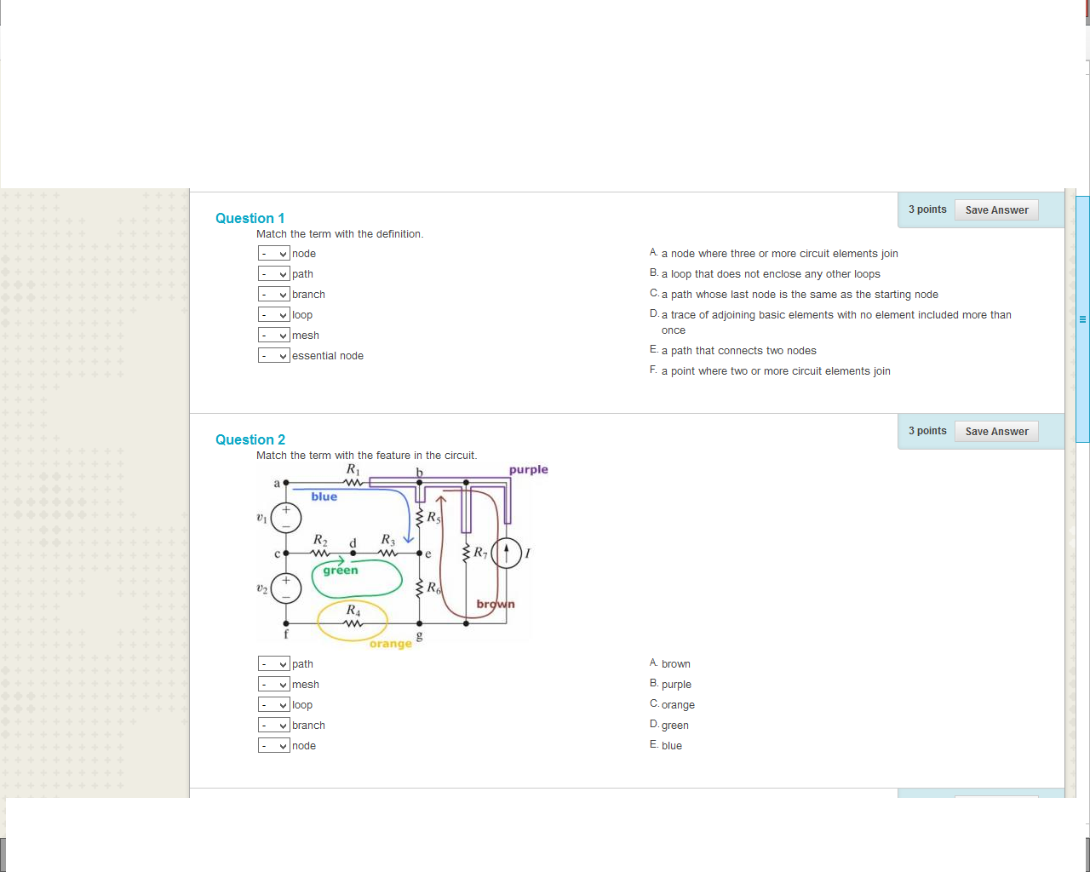Select the Question 2 heading

coord(250,439)
